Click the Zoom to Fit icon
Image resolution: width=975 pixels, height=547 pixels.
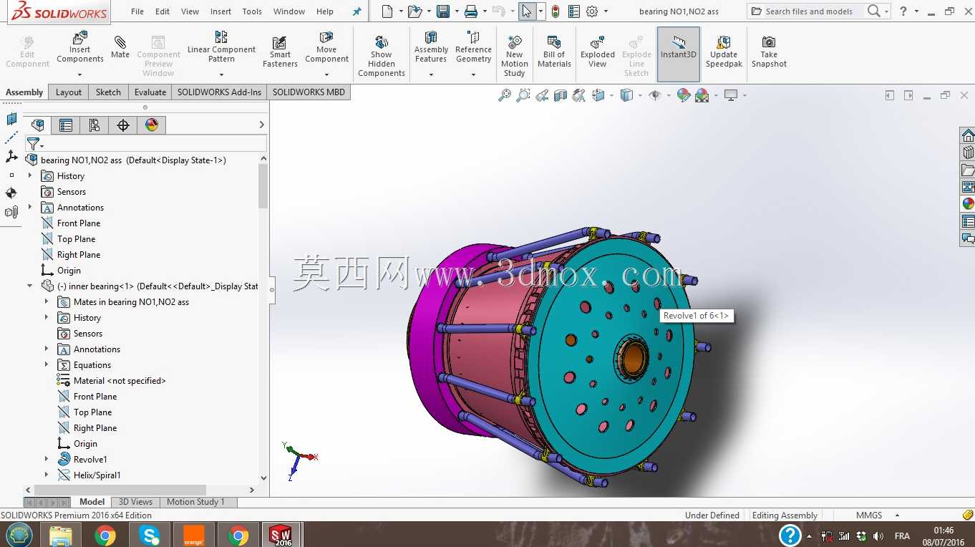click(x=505, y=95)
